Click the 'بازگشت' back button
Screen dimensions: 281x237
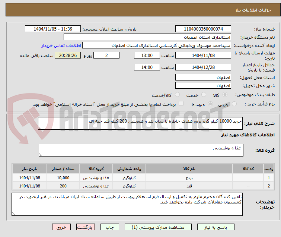click(x=86, y=227)
